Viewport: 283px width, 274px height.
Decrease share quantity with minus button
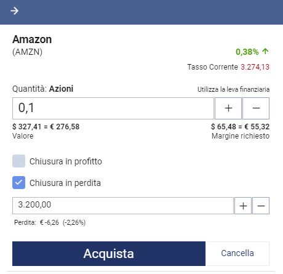tap(256, 108)
